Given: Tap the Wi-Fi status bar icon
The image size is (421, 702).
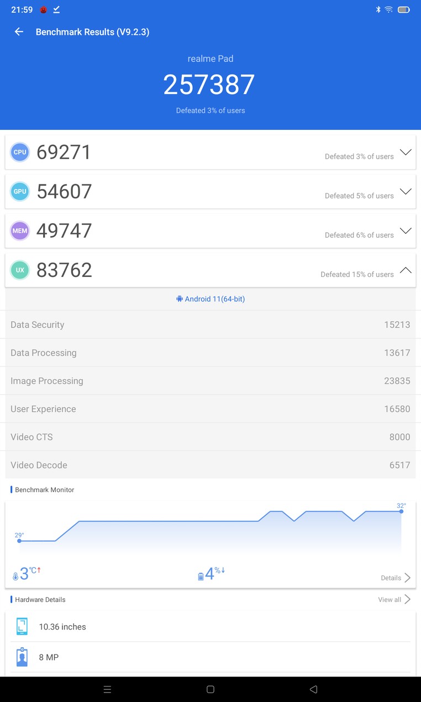Looking at the screenshot, I should tap(389, 9).
